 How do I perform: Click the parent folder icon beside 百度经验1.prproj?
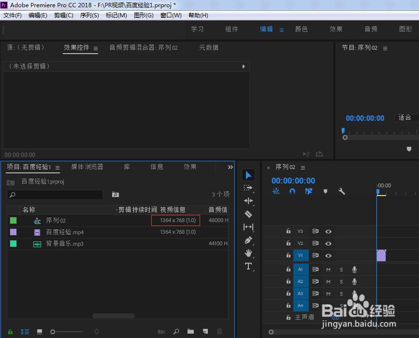pos(11,183)
